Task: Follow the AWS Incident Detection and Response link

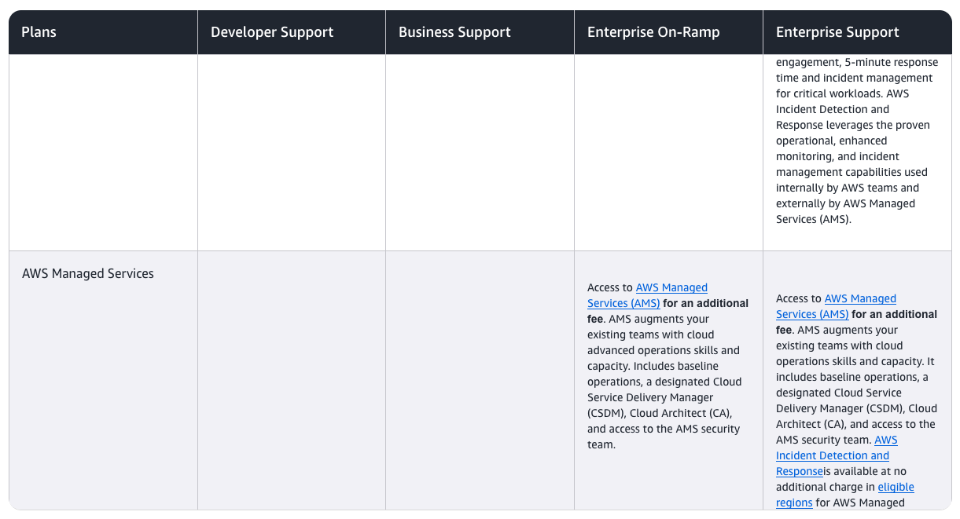Action: [833, 455]
